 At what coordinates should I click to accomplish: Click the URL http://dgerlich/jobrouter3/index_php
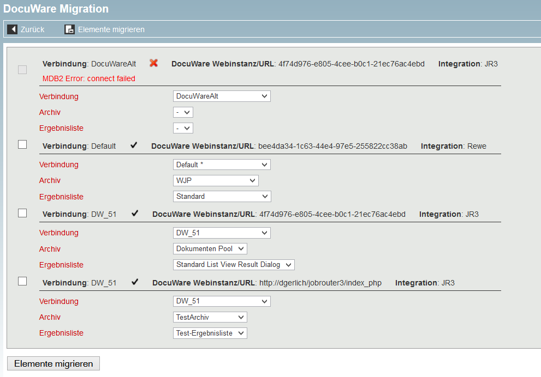[x=320, y=283]
